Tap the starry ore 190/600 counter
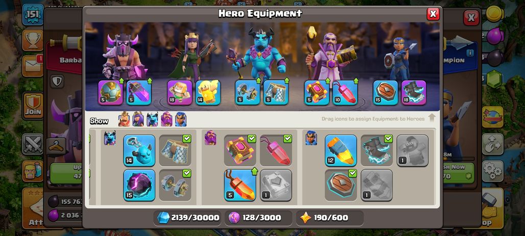525x236 pixels. click(x=330, y=218)
